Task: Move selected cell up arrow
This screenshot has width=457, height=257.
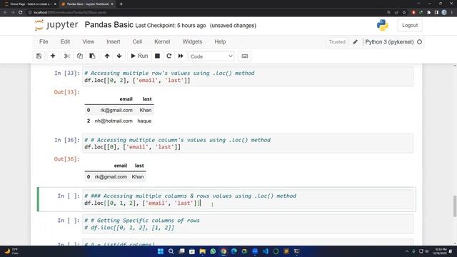Action: point(107,56)
